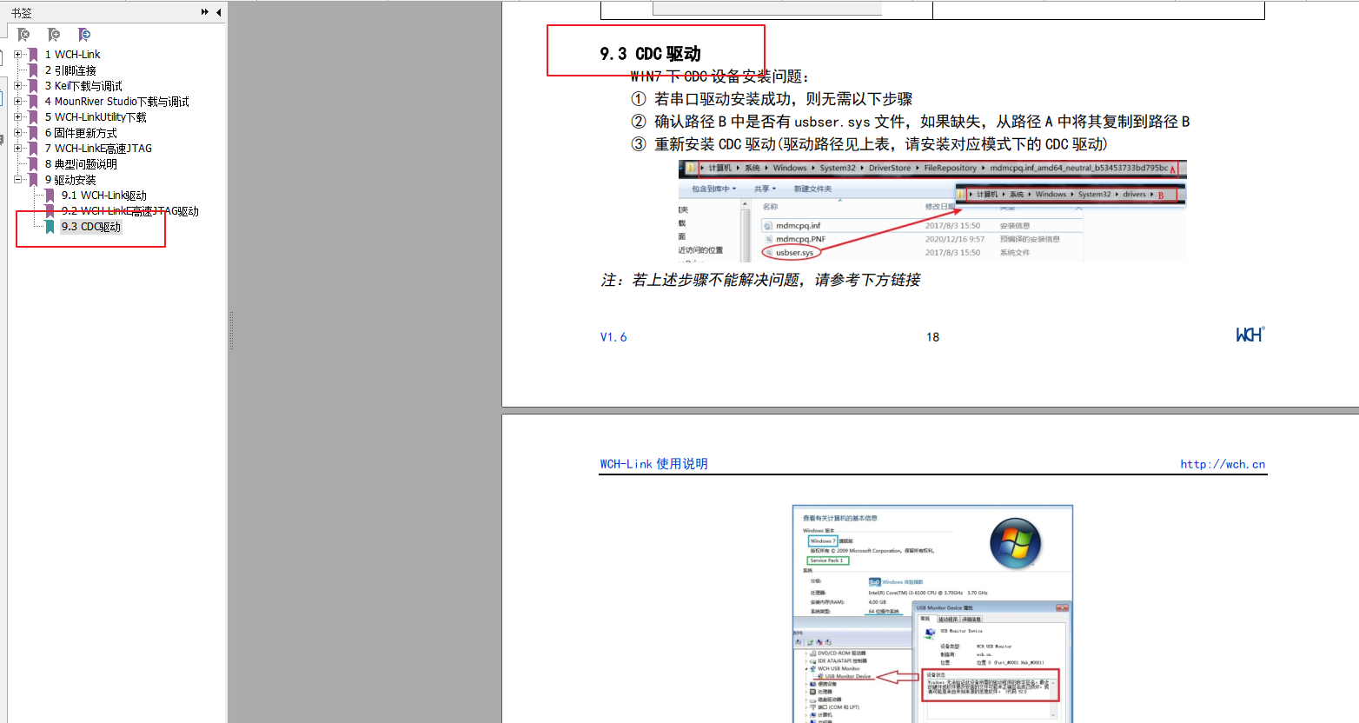Click the add new bookmark icon

point(54,35)
